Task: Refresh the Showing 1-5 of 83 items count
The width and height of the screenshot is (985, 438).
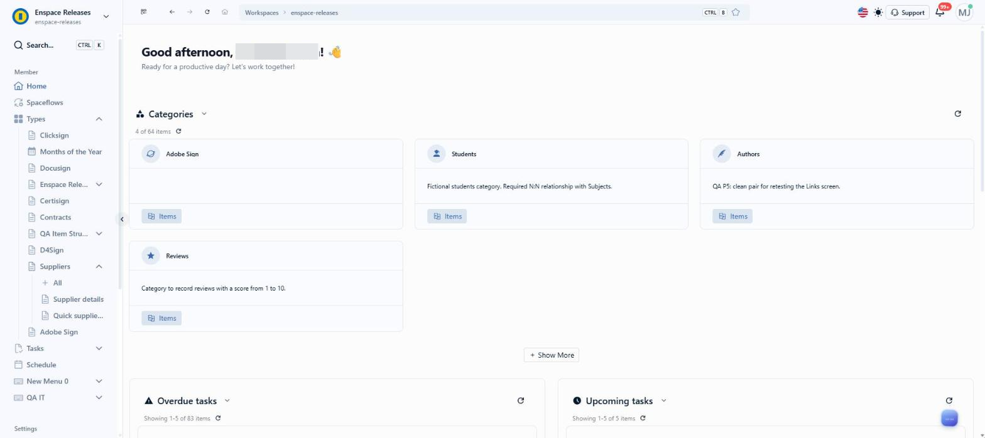Action: tap(218, 418)
